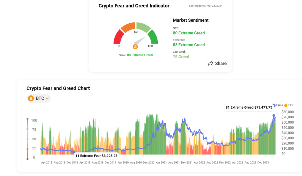Open the BTC coin selector dropdown
Screen dimensions: 302x176
[x=39, y=98]
